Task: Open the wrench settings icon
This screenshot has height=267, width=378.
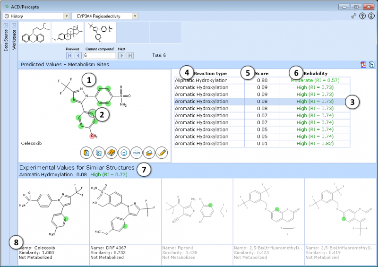Action: [x=353, y=16]
